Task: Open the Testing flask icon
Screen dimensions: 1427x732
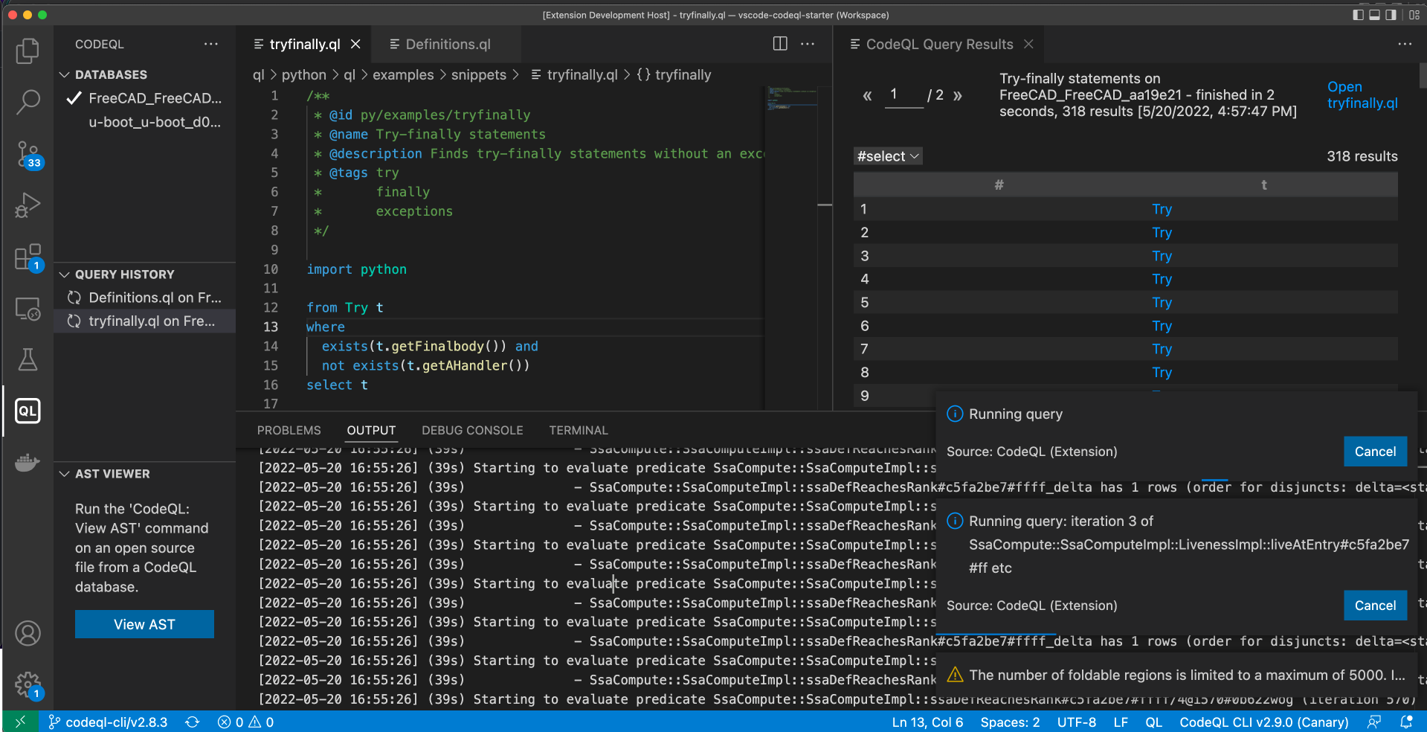Action: pyautogui.click(x=28, y=360)
